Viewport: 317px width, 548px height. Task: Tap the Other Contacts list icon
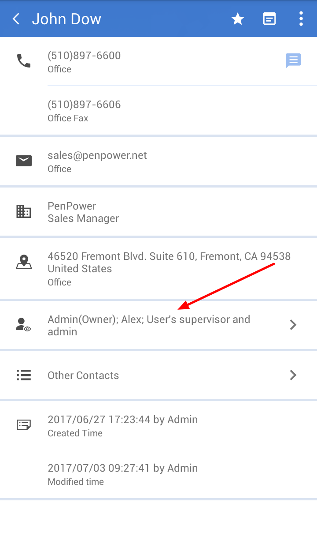pos(24,375)
